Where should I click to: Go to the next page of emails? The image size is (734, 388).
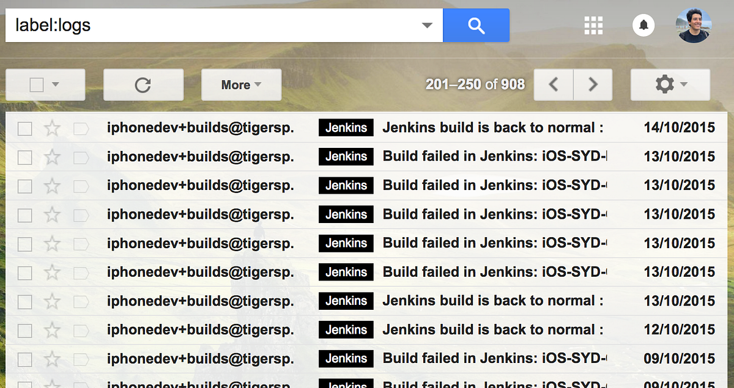click(592, 84)
